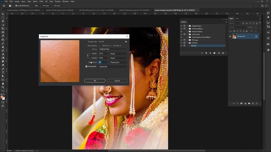Click the Resolution input field
The image size is (271, 152).
[103, 62]
